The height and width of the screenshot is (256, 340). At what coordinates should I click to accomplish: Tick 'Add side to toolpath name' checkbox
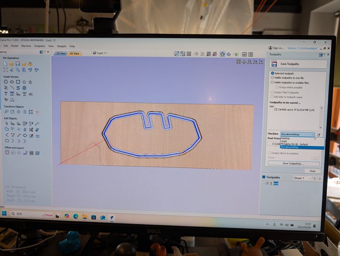click(271, 96)
